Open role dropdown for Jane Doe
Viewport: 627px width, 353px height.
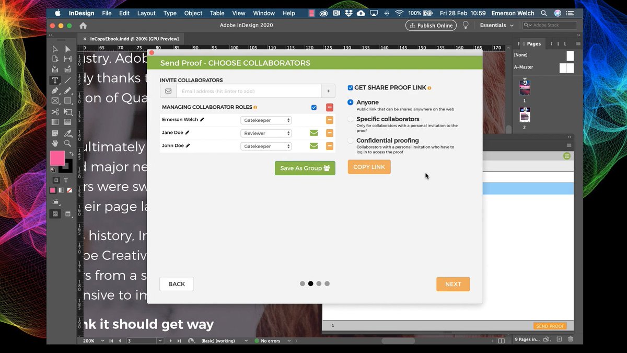[266, 133]
